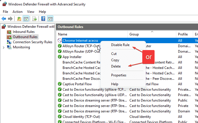
Task: Select Cast to Device functionality (qWave-UDP) rule
Action: pos(95,95)
